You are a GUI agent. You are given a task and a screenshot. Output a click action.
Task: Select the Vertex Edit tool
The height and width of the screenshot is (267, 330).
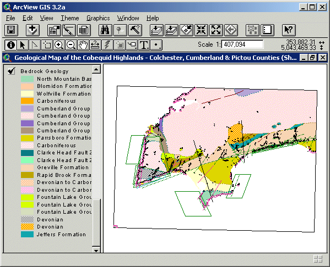[35, 45]
